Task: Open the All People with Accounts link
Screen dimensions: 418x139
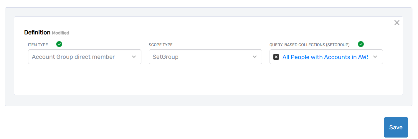Action: click(325, 57)
